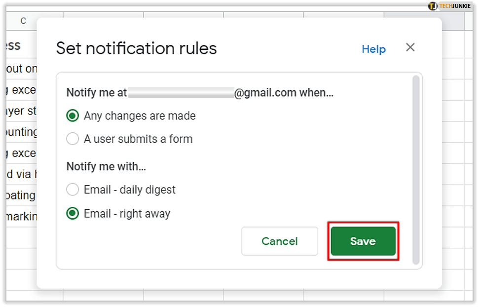Pick "Email - right away" notification option
Screen dimensions: 479x307
pos(73,214)
